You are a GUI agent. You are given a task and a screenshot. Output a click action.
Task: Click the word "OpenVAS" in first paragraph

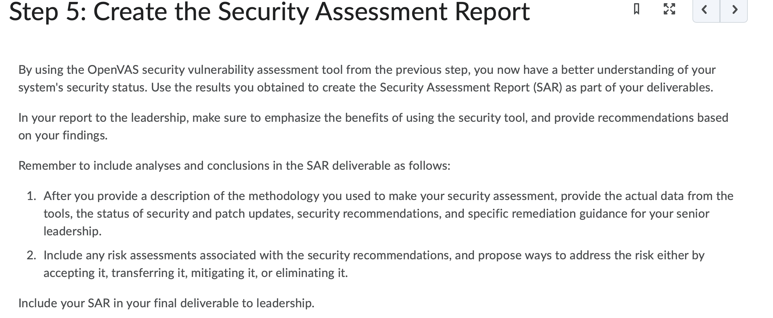(x=113, y=70)
